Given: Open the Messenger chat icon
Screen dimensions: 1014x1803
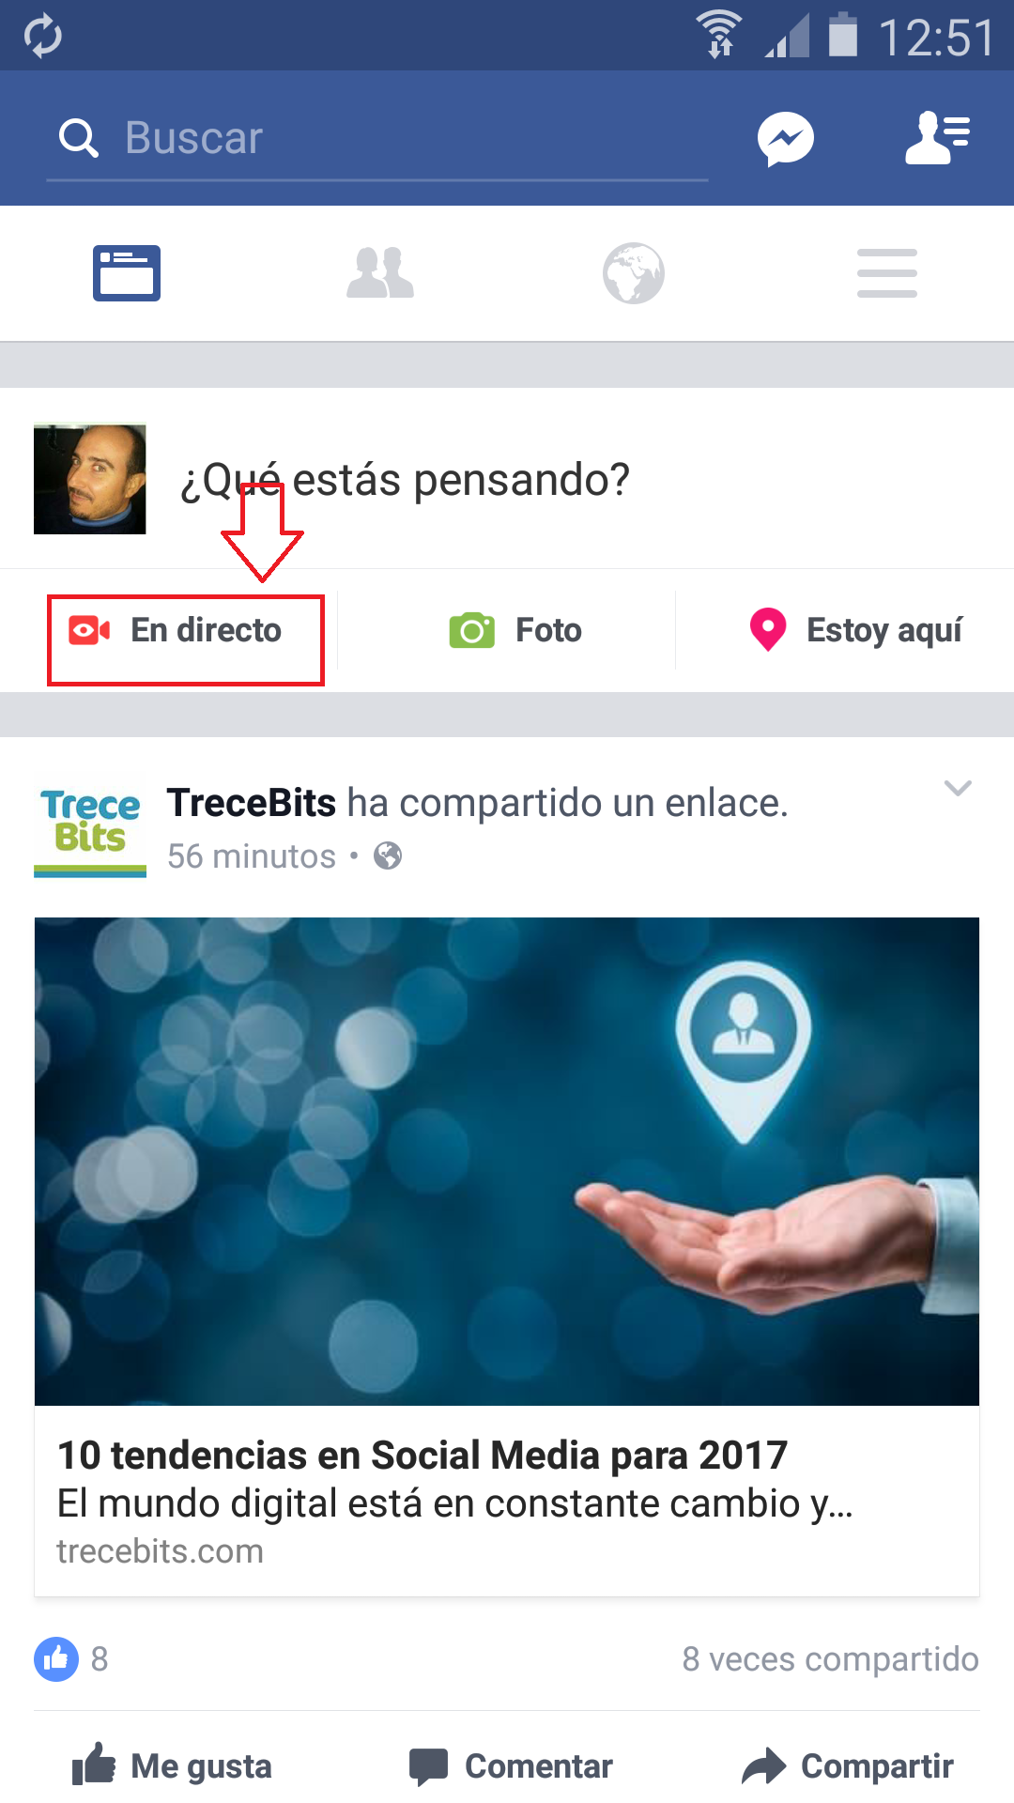Looking at the screenshot, I should coord(785,139).
